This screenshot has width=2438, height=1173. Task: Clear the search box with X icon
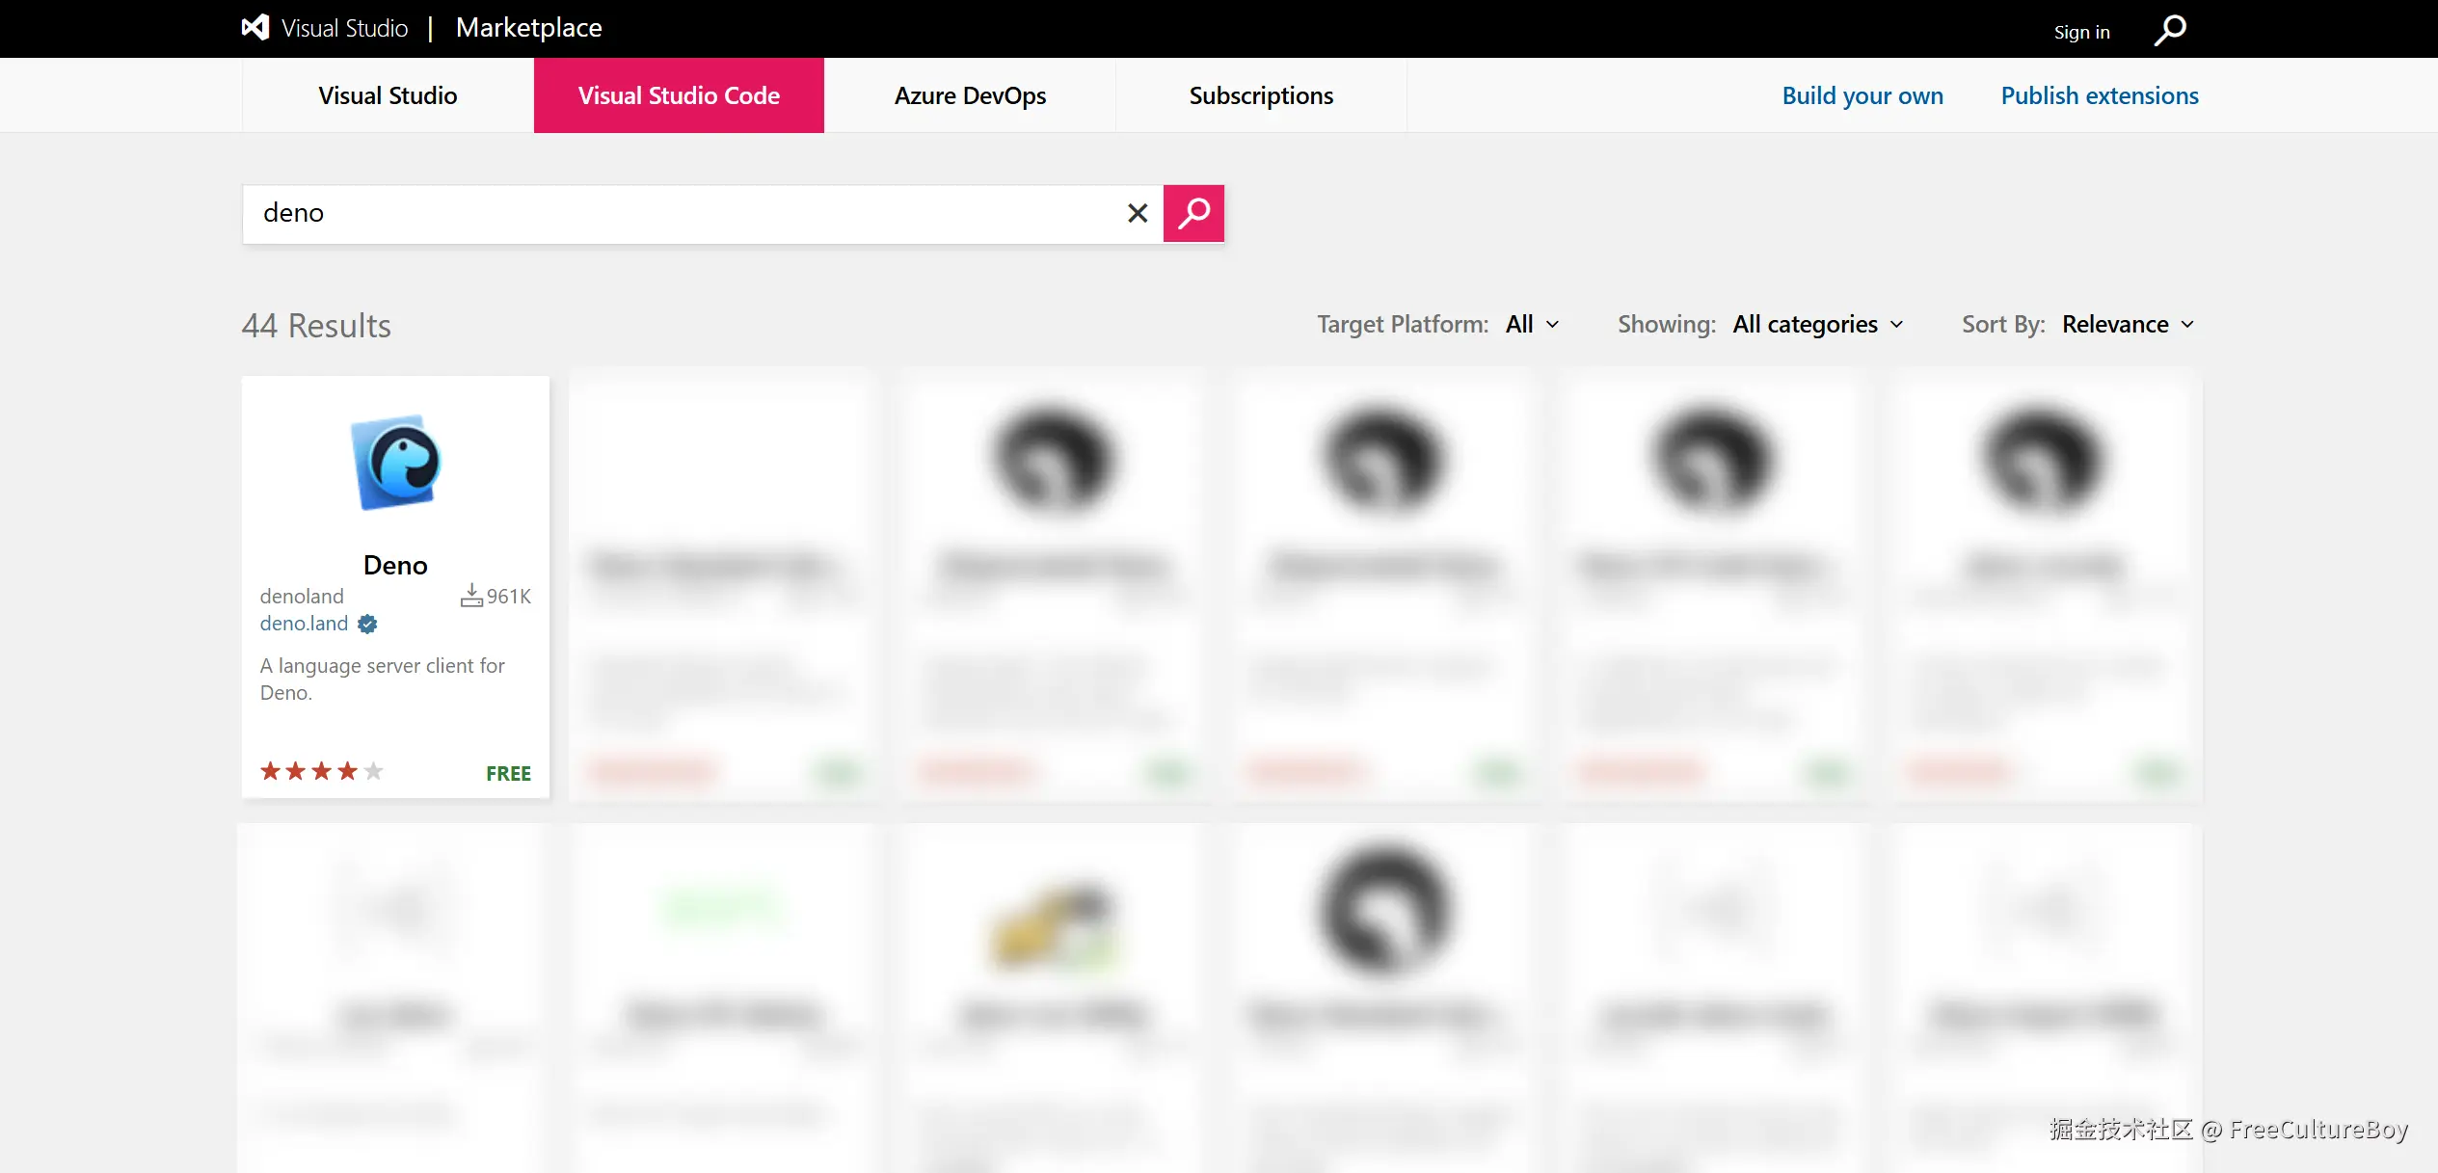pos(1138,213)
